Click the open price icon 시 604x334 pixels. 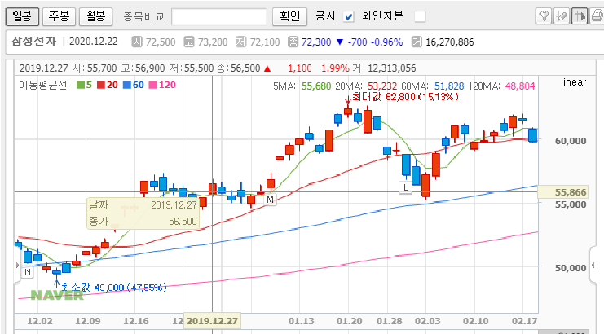137,42
